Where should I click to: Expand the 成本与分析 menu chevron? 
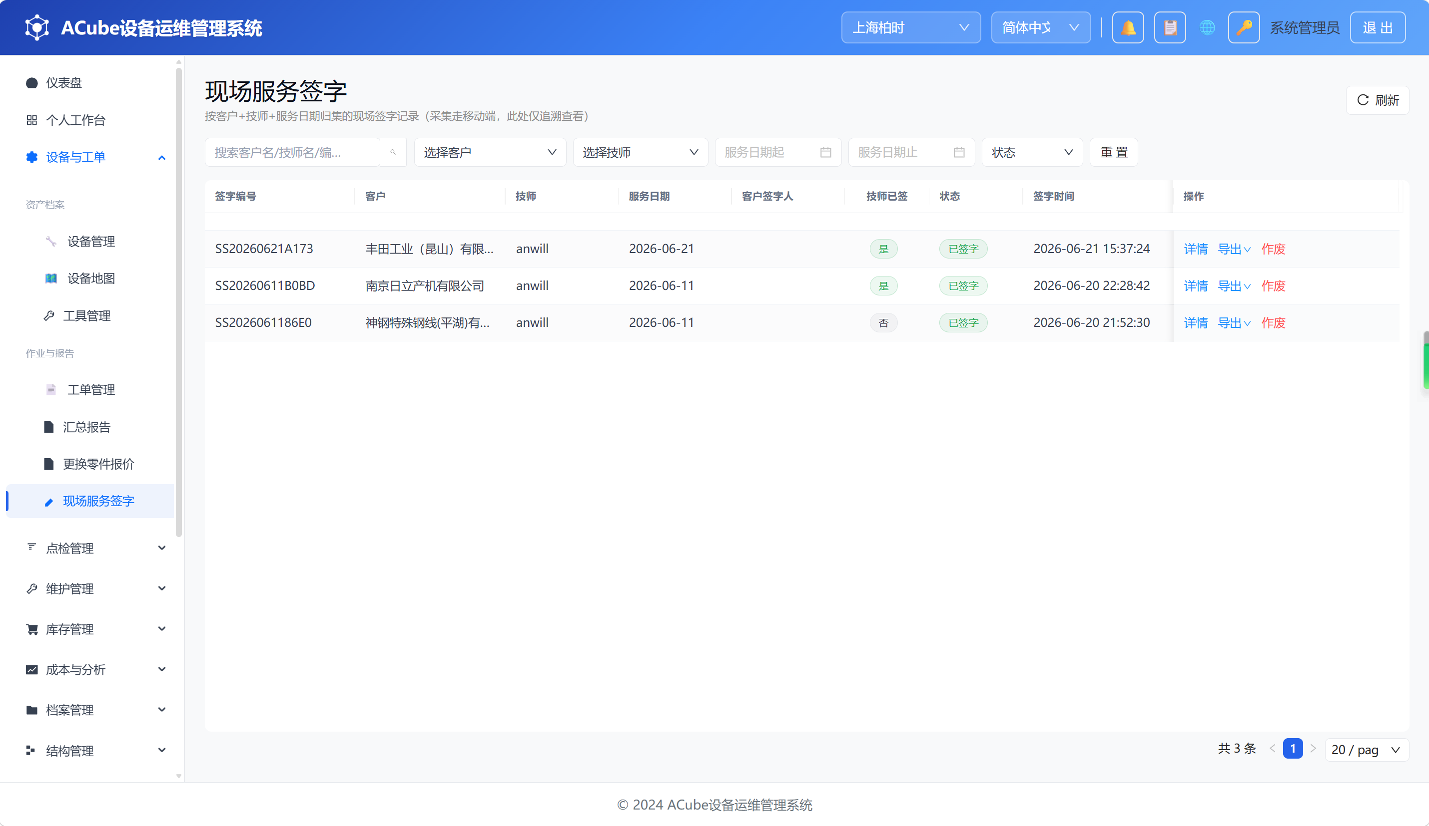(161, 670)
